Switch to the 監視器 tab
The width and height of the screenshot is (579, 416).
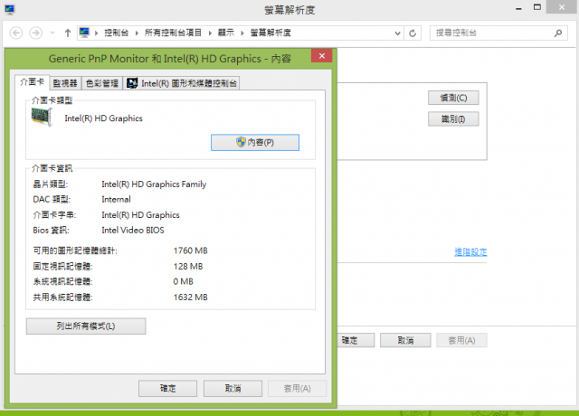point(65,83)
